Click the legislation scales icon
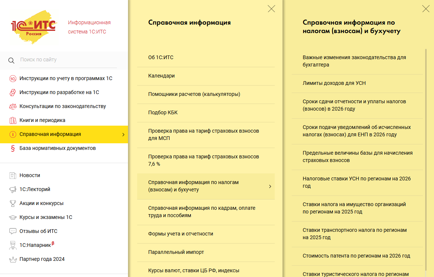The width and height of the screenshot is (434, 277). click(13, 107)
